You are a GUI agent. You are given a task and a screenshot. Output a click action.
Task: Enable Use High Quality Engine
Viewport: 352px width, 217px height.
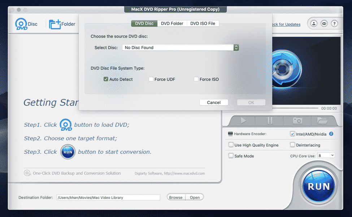tap(231, 145)
